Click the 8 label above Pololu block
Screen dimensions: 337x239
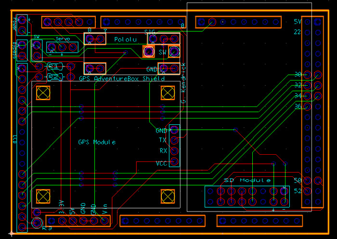(90, 30)
